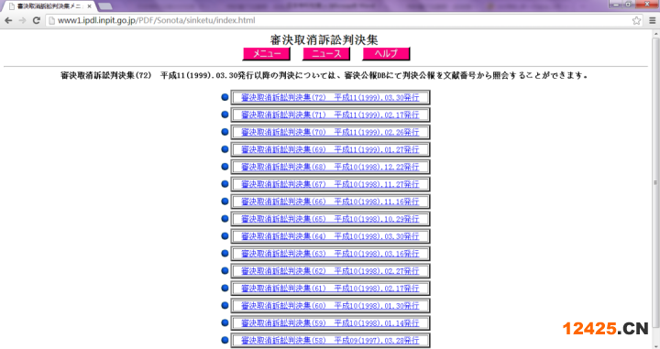The image size is (660, 349).
Task: Click the blue bullet beside 判決集(58)
Action: [x=225, y=340]
